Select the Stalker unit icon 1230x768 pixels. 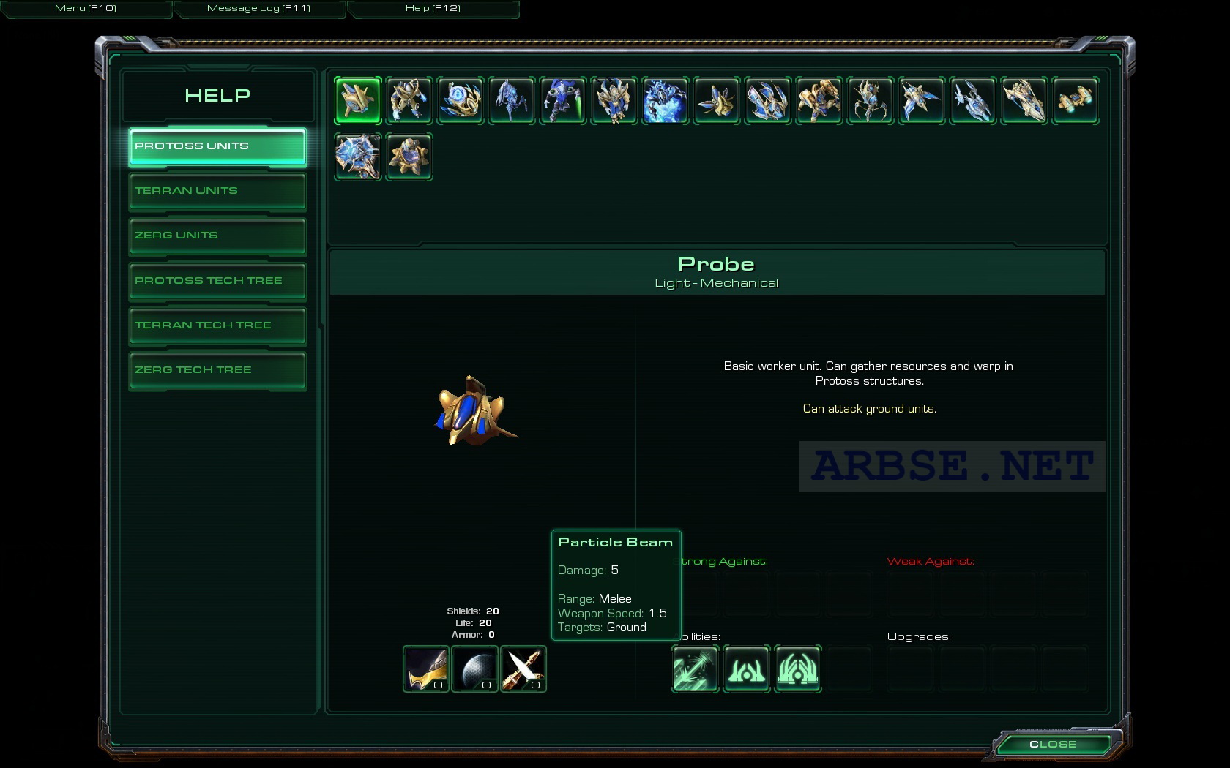coord(512,100)
